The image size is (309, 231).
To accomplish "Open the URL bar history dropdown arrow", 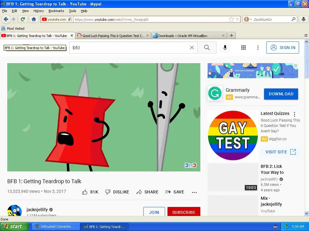I will (237, 19).
